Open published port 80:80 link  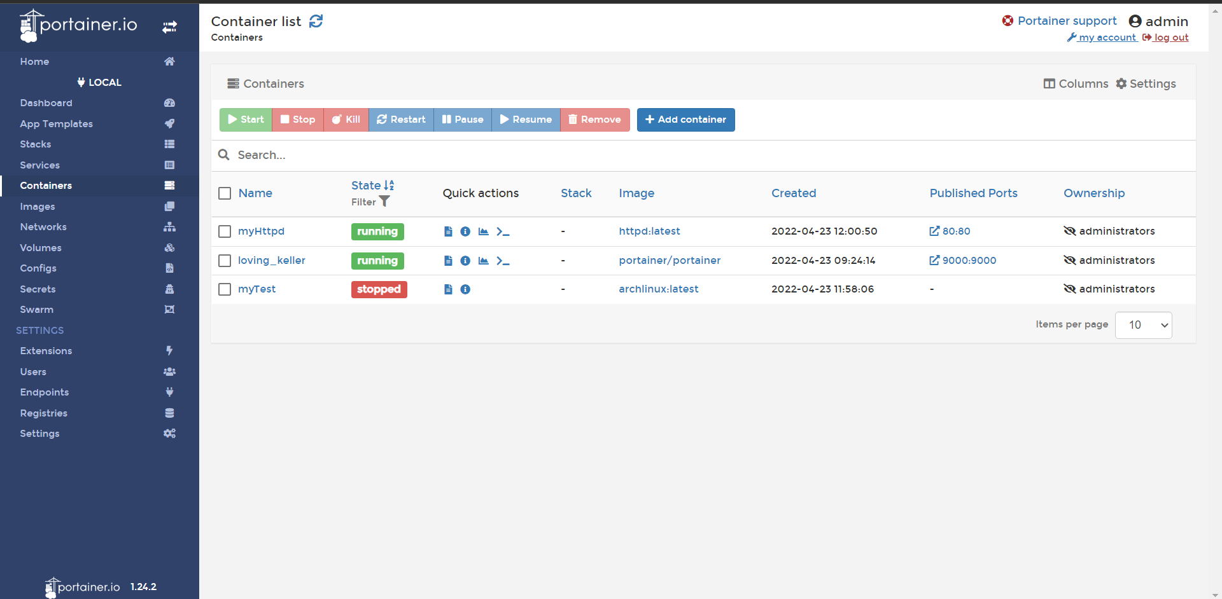pos(950,231)
